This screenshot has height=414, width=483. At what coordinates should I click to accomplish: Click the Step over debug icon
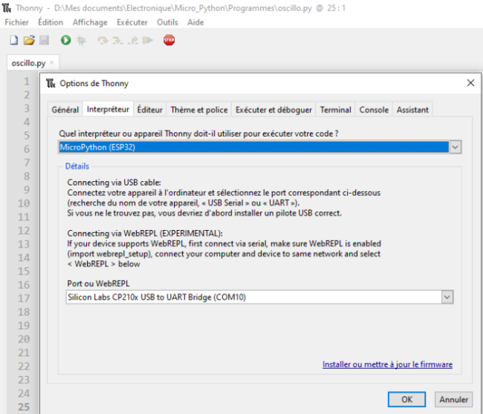pos(103,40)
